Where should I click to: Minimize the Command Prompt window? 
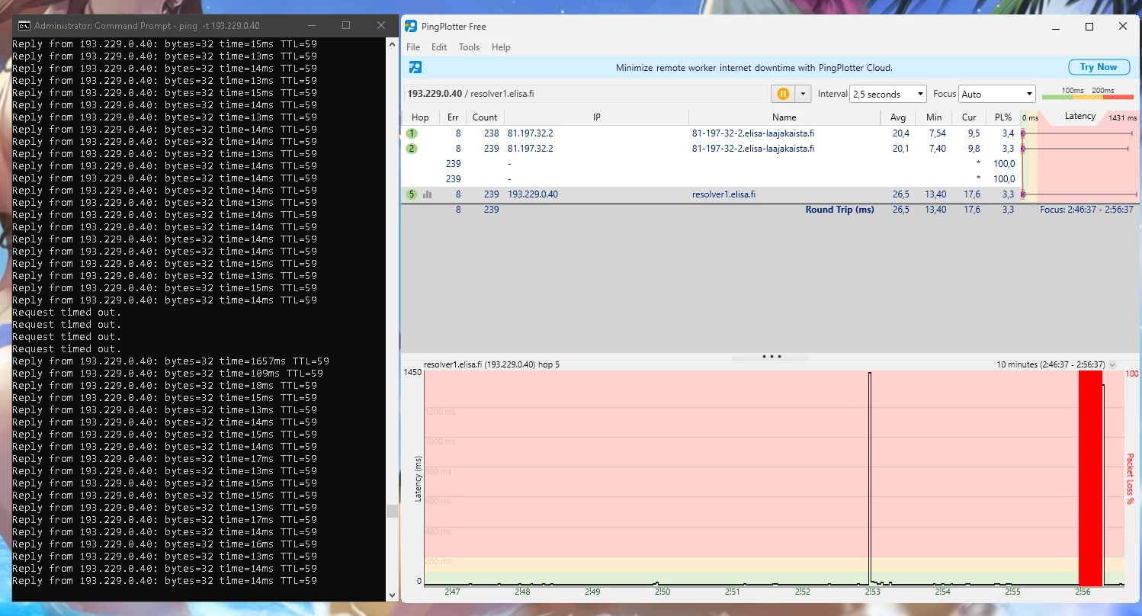coord(310,25)
